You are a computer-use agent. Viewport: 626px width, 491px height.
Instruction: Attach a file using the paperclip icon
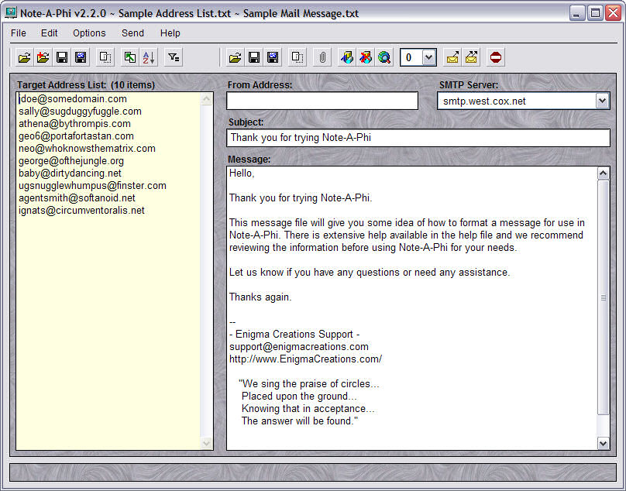(x=322, y=57)
